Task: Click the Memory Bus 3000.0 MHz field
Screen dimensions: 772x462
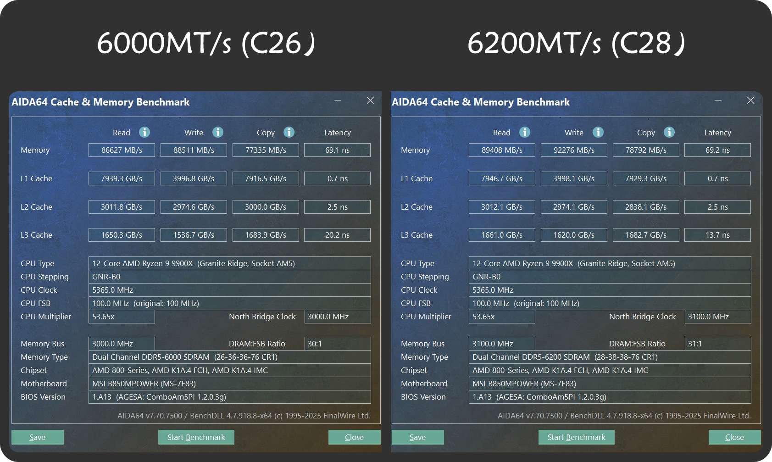Action: [x=122, y=344]
